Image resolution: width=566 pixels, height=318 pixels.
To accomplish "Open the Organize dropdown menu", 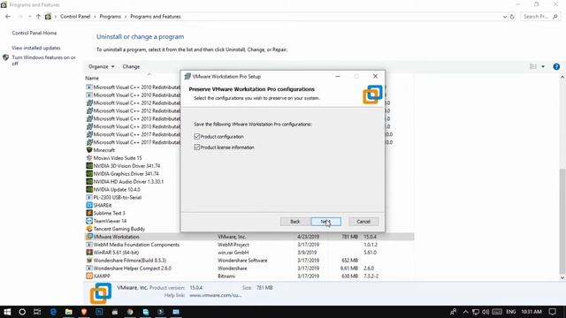I will (x=102, y=67).
